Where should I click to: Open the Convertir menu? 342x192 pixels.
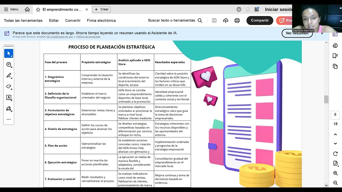tap(73, 21)
